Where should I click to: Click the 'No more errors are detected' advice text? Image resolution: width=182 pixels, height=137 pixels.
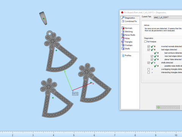[163, 30]
